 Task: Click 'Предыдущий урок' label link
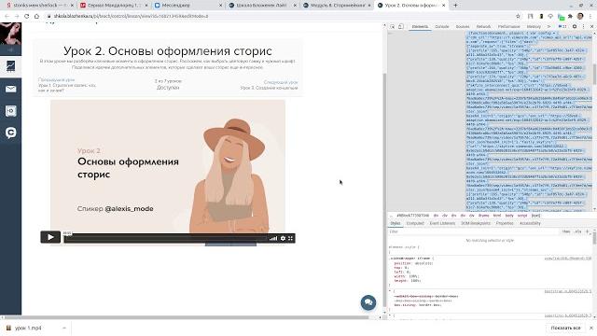coord(56,80)
